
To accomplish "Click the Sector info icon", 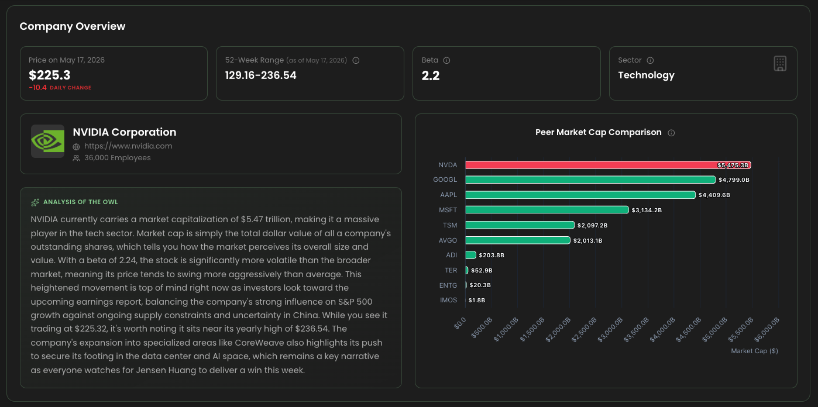I will pos(650,60).
